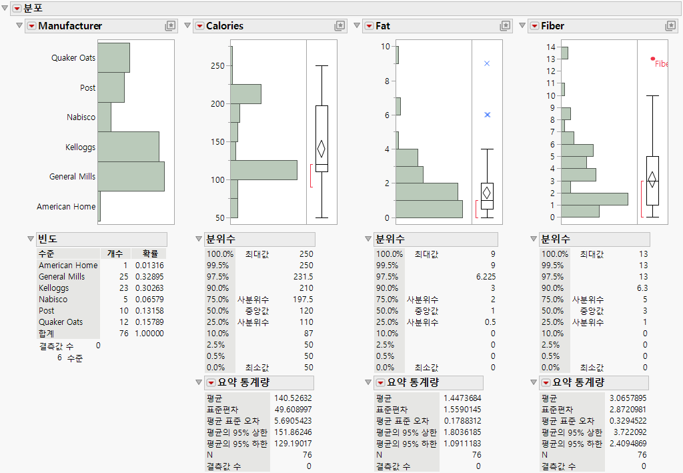Open Fat 요약 통계량 red triangle menu
The image size is (683, 473).
(x=380, y=383)
